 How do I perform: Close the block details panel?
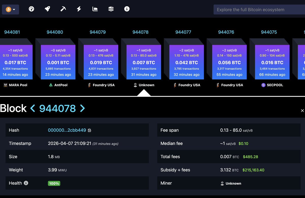pyautogui.click(x=302, y=110)
